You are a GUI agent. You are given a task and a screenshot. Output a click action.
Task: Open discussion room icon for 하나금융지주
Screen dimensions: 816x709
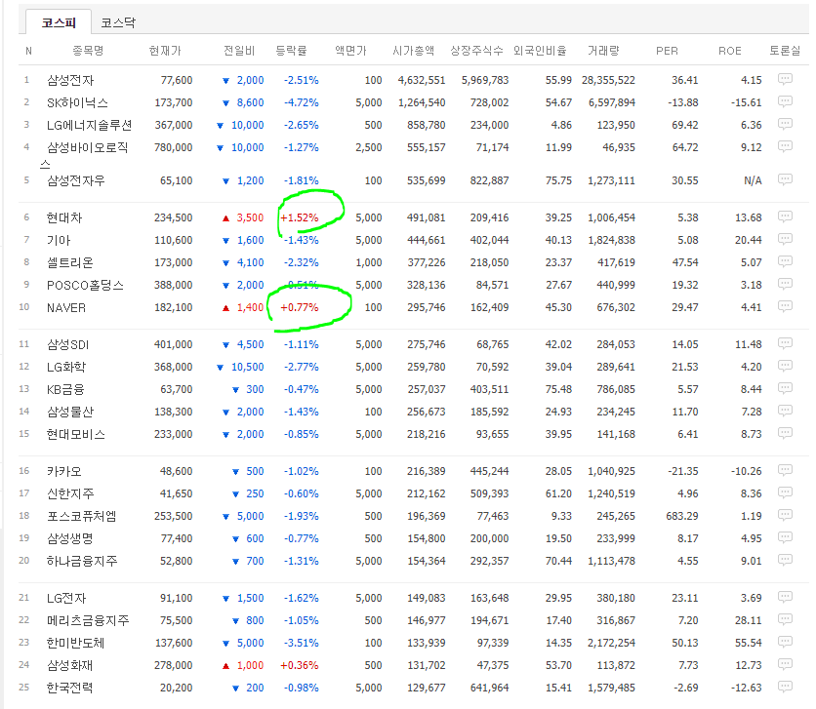[x=785, y=560]
